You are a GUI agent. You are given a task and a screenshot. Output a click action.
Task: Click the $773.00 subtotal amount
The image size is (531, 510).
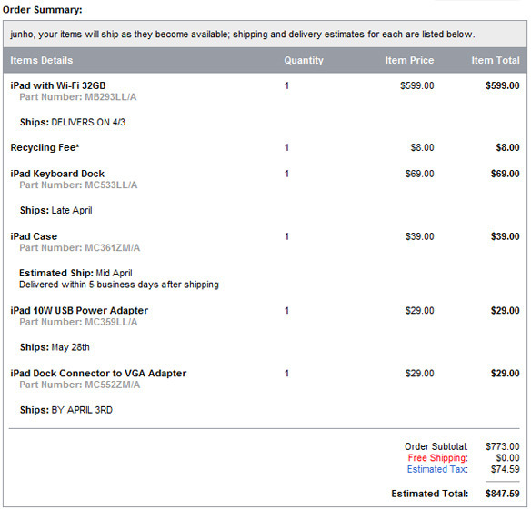click(503, 446)
